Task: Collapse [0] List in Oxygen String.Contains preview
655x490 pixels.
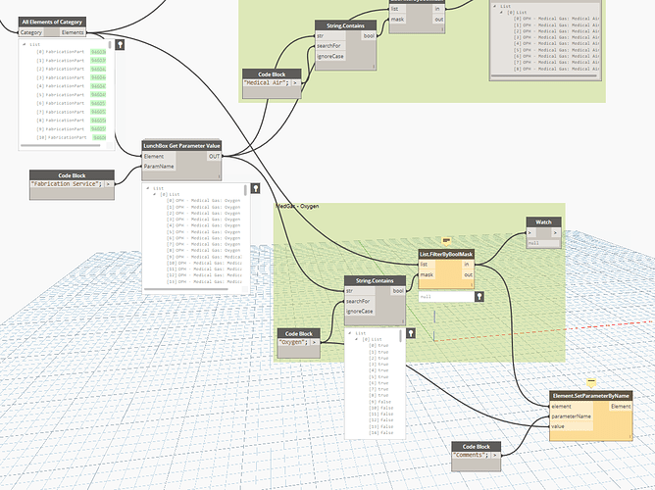Action: pyautogui.click(x=356, y=339)
